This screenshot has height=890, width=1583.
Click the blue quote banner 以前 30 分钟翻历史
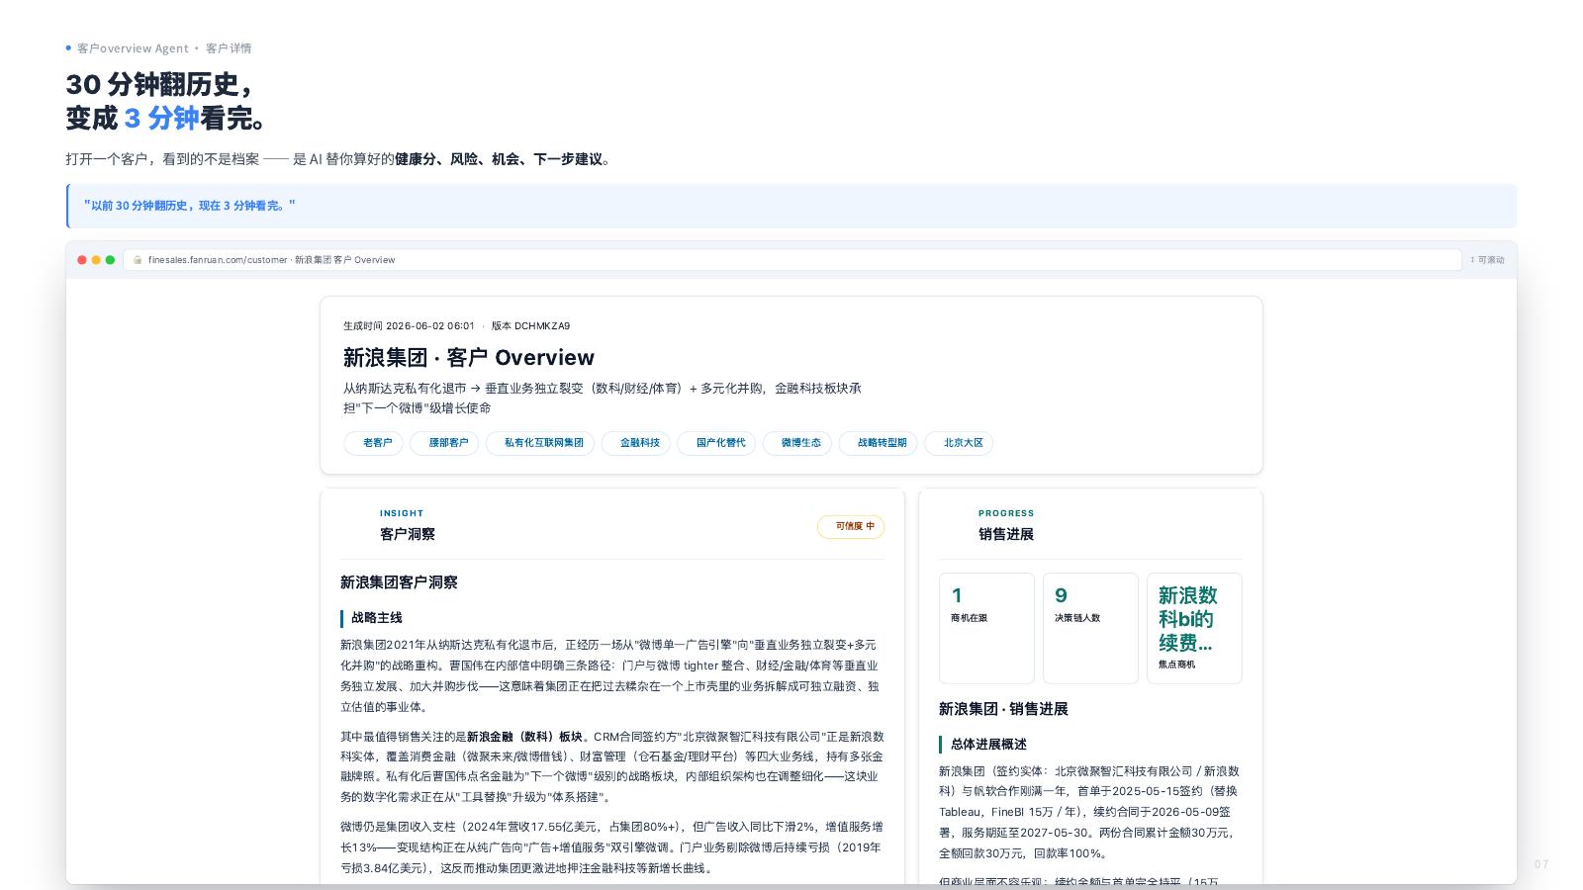pos(791,206)
